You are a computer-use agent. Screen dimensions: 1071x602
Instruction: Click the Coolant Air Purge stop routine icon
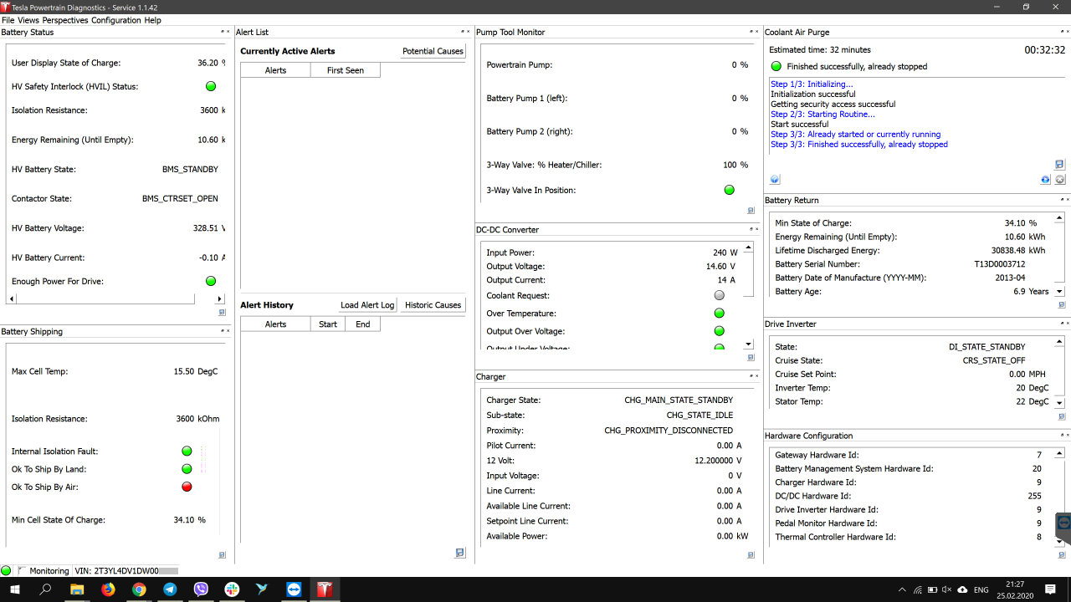pyautogui.click(x=1060, y=180)
